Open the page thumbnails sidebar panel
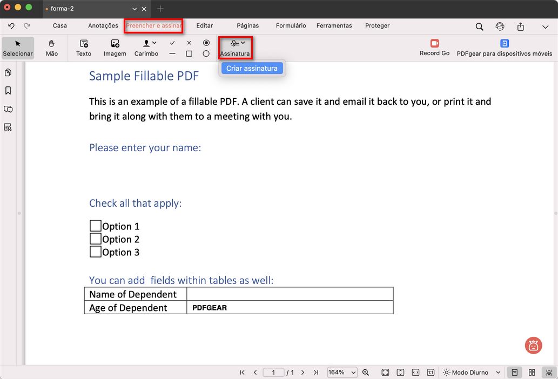The height and width of the screenshot is (379, 558). (8, 72)
